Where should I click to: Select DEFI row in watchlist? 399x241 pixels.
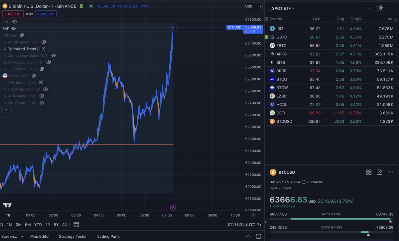pos(332,113)
